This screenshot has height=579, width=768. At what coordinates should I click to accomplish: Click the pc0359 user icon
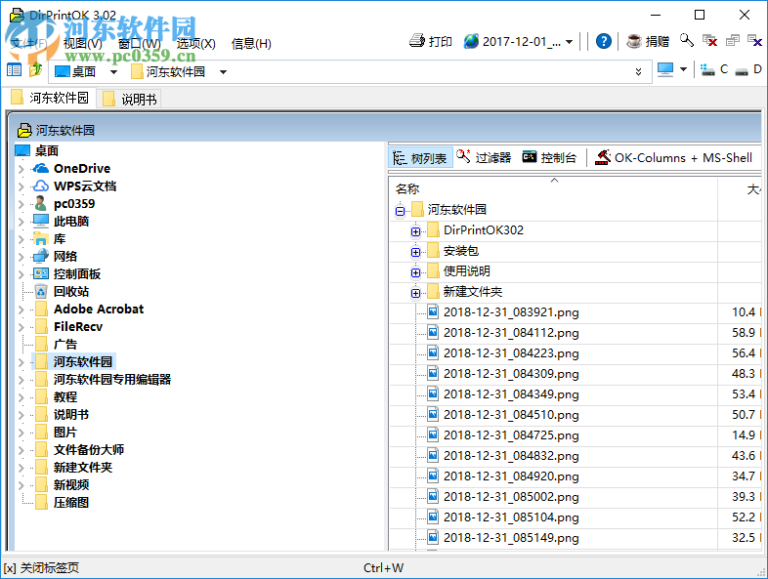point(41,204)
